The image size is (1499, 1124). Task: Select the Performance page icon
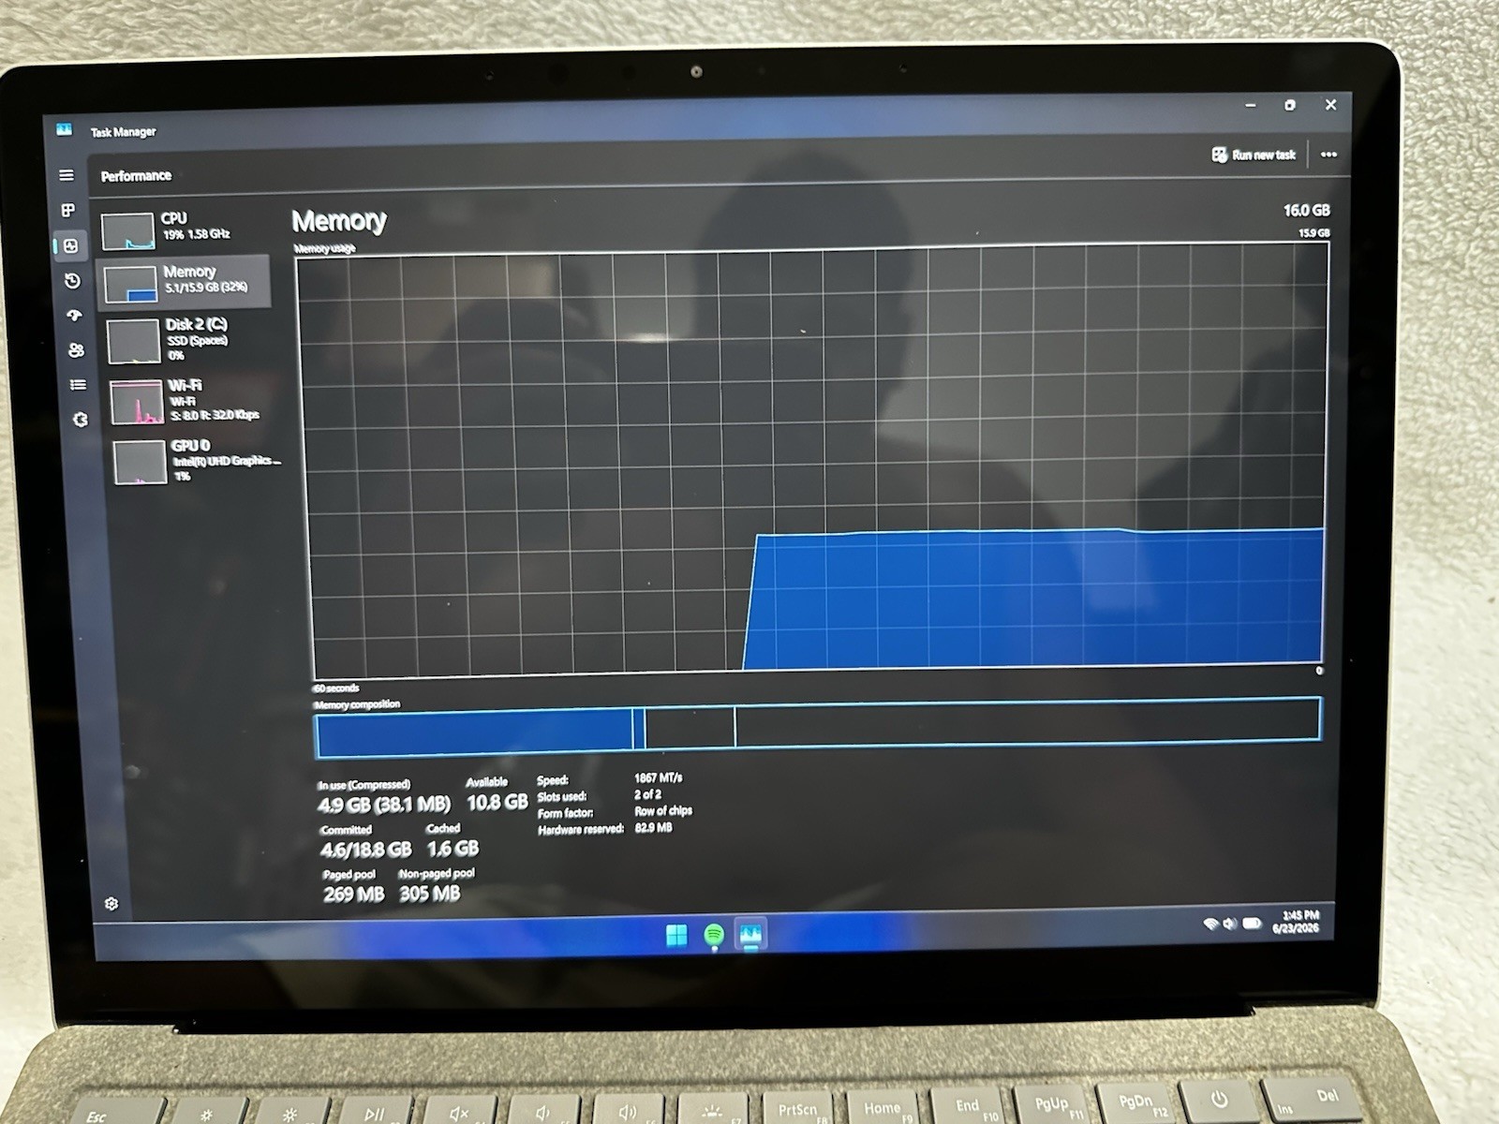tap(70, 246)
